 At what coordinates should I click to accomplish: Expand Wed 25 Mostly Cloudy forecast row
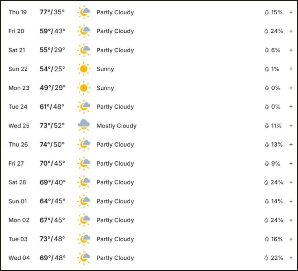(x=291, y=126)
